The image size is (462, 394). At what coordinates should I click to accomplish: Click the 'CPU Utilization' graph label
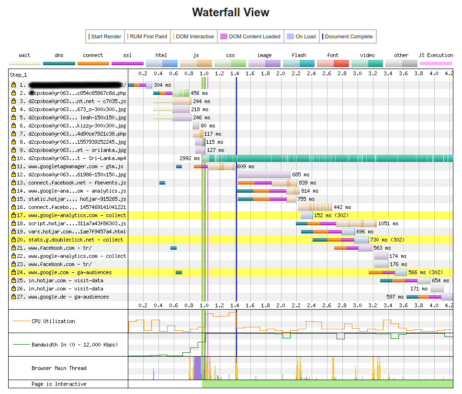[x=53, y=321]
